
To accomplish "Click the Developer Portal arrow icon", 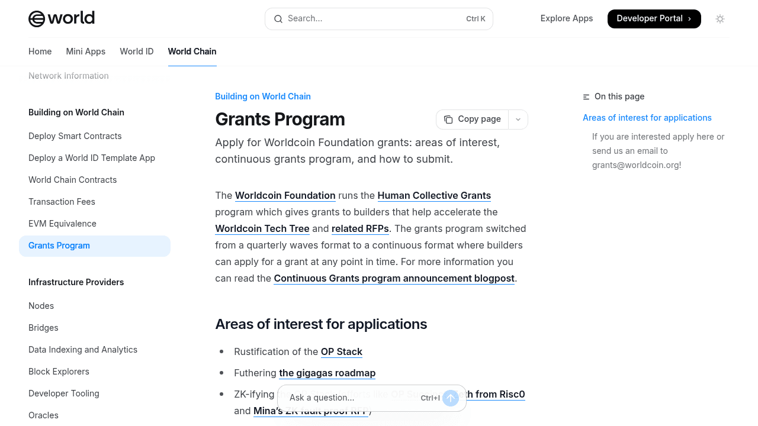I will point(689,18).
